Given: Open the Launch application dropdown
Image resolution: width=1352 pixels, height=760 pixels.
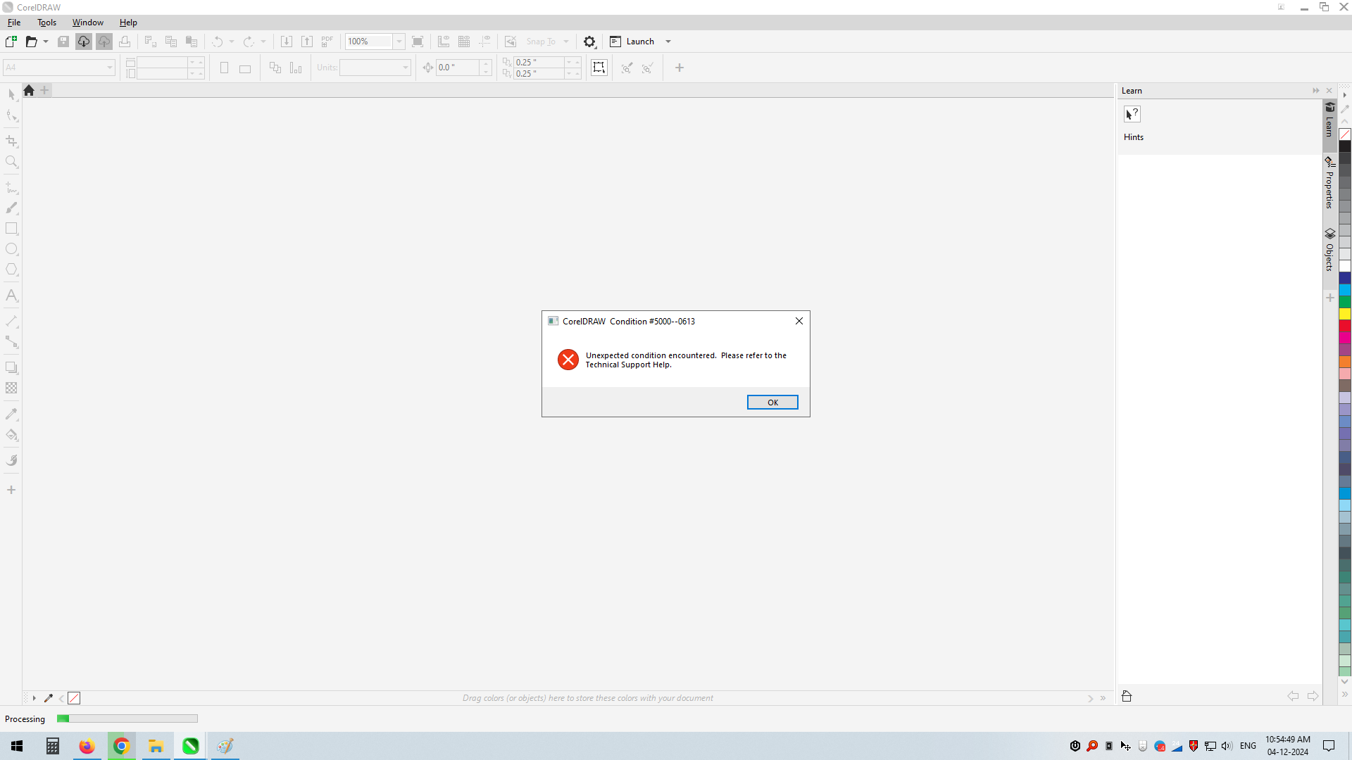Looking at the screenshot, I should tap(668, 42).
